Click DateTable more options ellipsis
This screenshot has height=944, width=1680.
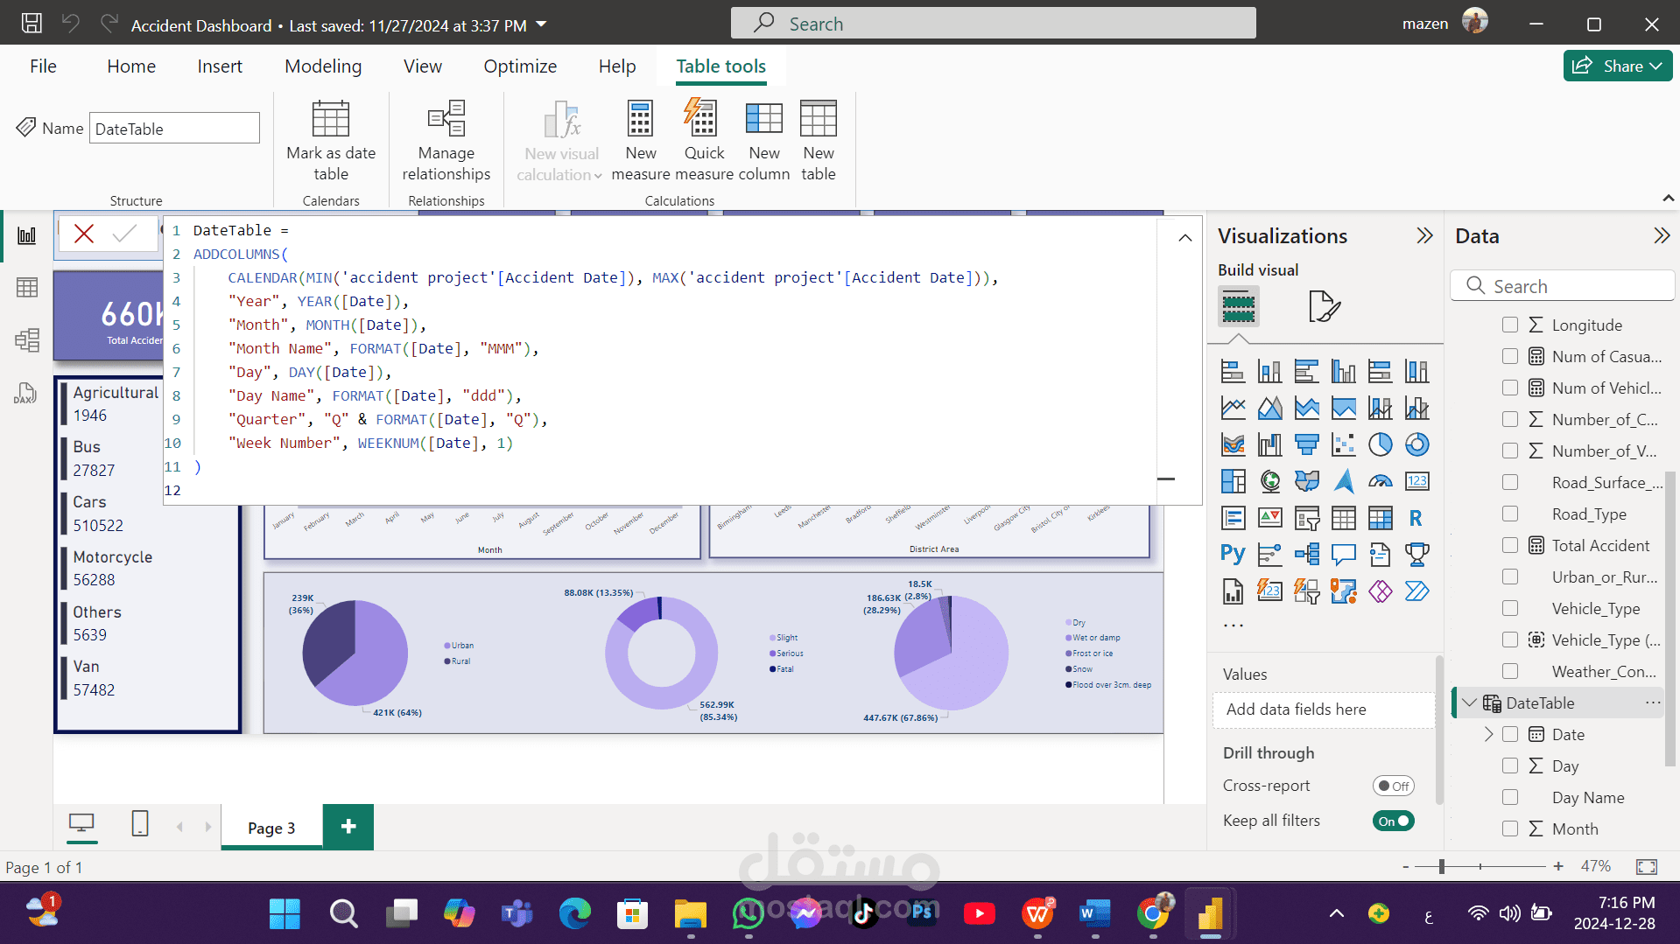click(1652, 703)
